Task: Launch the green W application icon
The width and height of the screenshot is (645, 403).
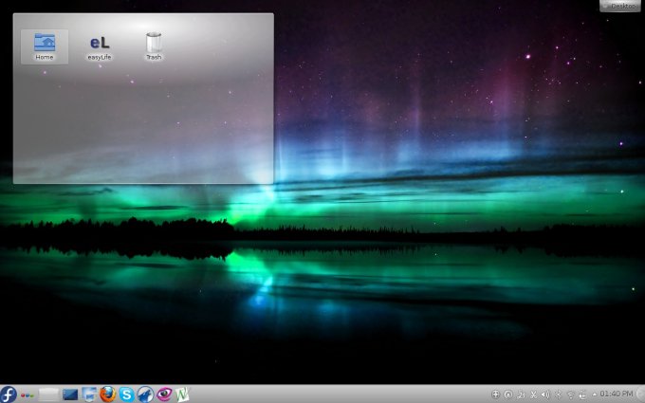Action: point(181,394)
